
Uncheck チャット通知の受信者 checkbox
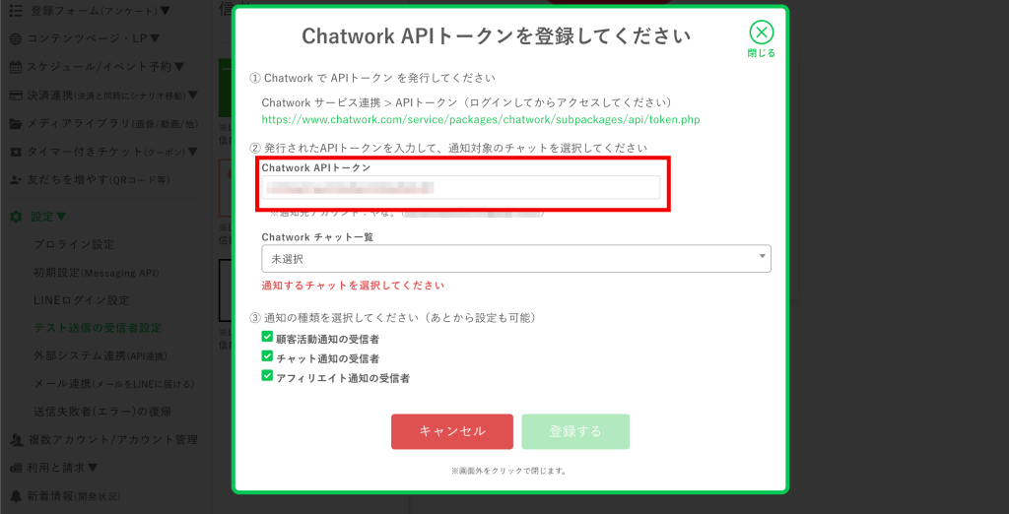tap(267, 355)
